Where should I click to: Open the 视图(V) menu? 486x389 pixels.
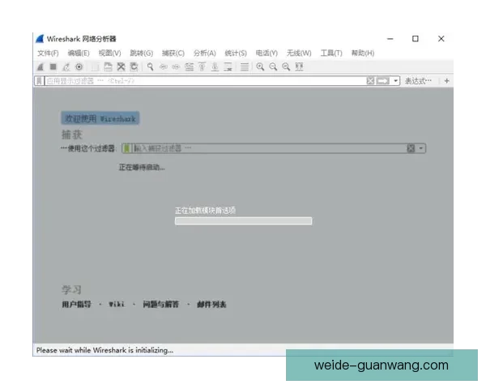click(x=109, y=53)
